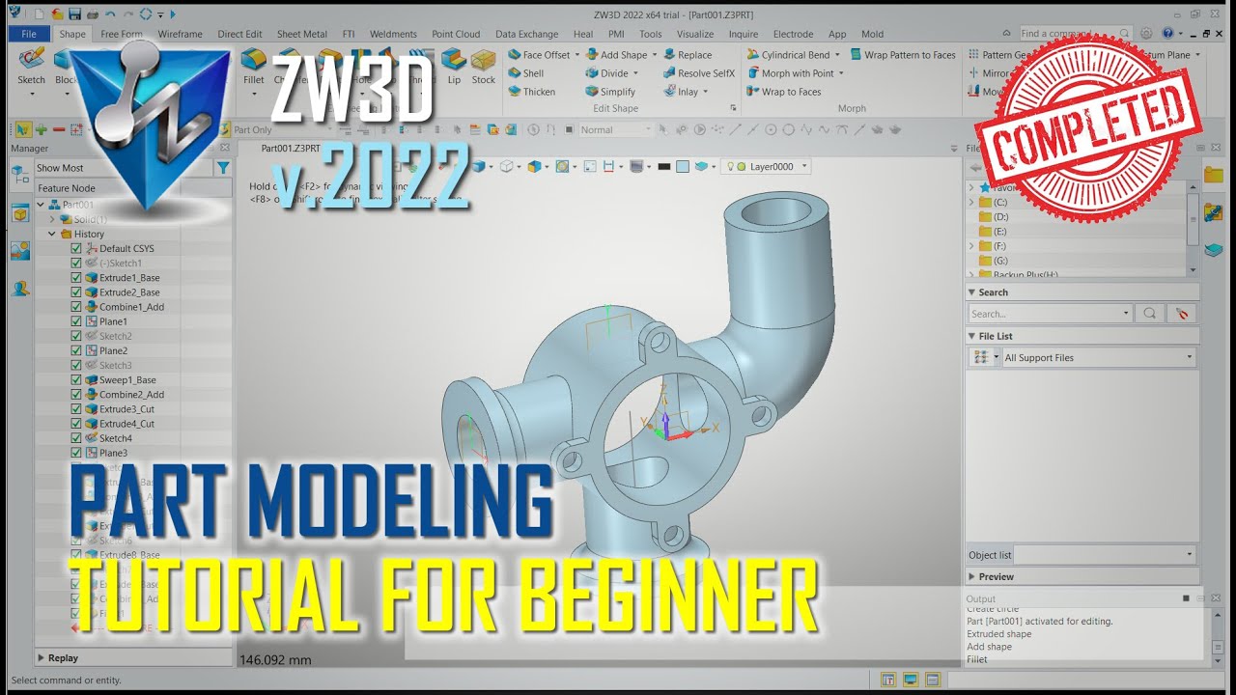Screen dimensions: 1236x695
Task: Toggle the Extrude1_Base checkbox
Action: (76, 278)
